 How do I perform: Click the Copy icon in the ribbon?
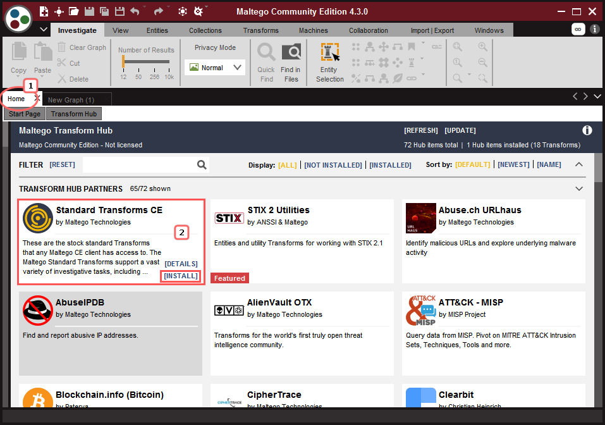coord(19,51)
